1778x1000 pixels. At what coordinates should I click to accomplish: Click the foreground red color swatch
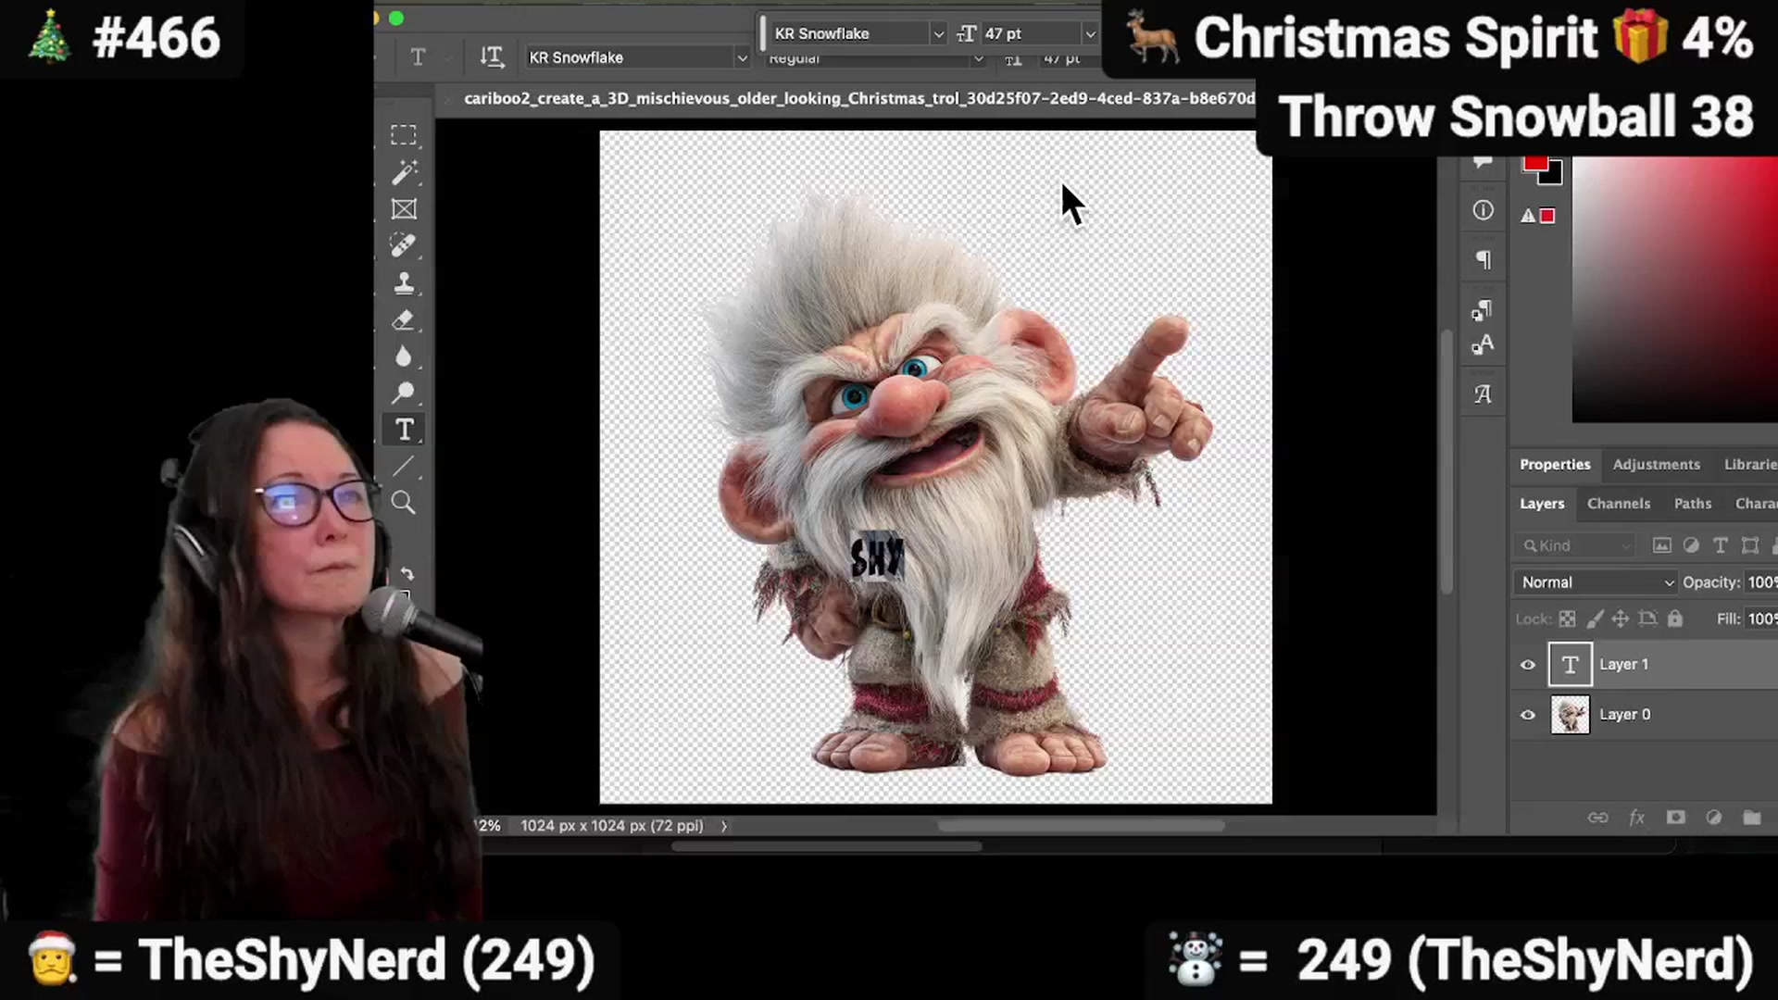(x=1535, y=163)
